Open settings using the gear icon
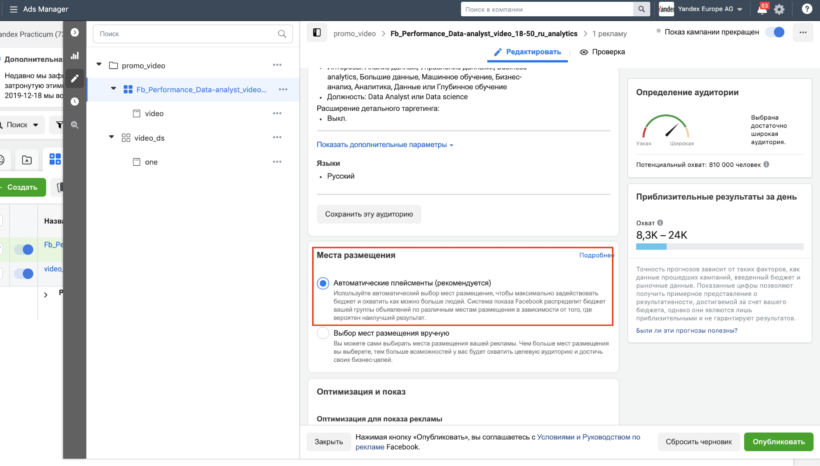 780,9
